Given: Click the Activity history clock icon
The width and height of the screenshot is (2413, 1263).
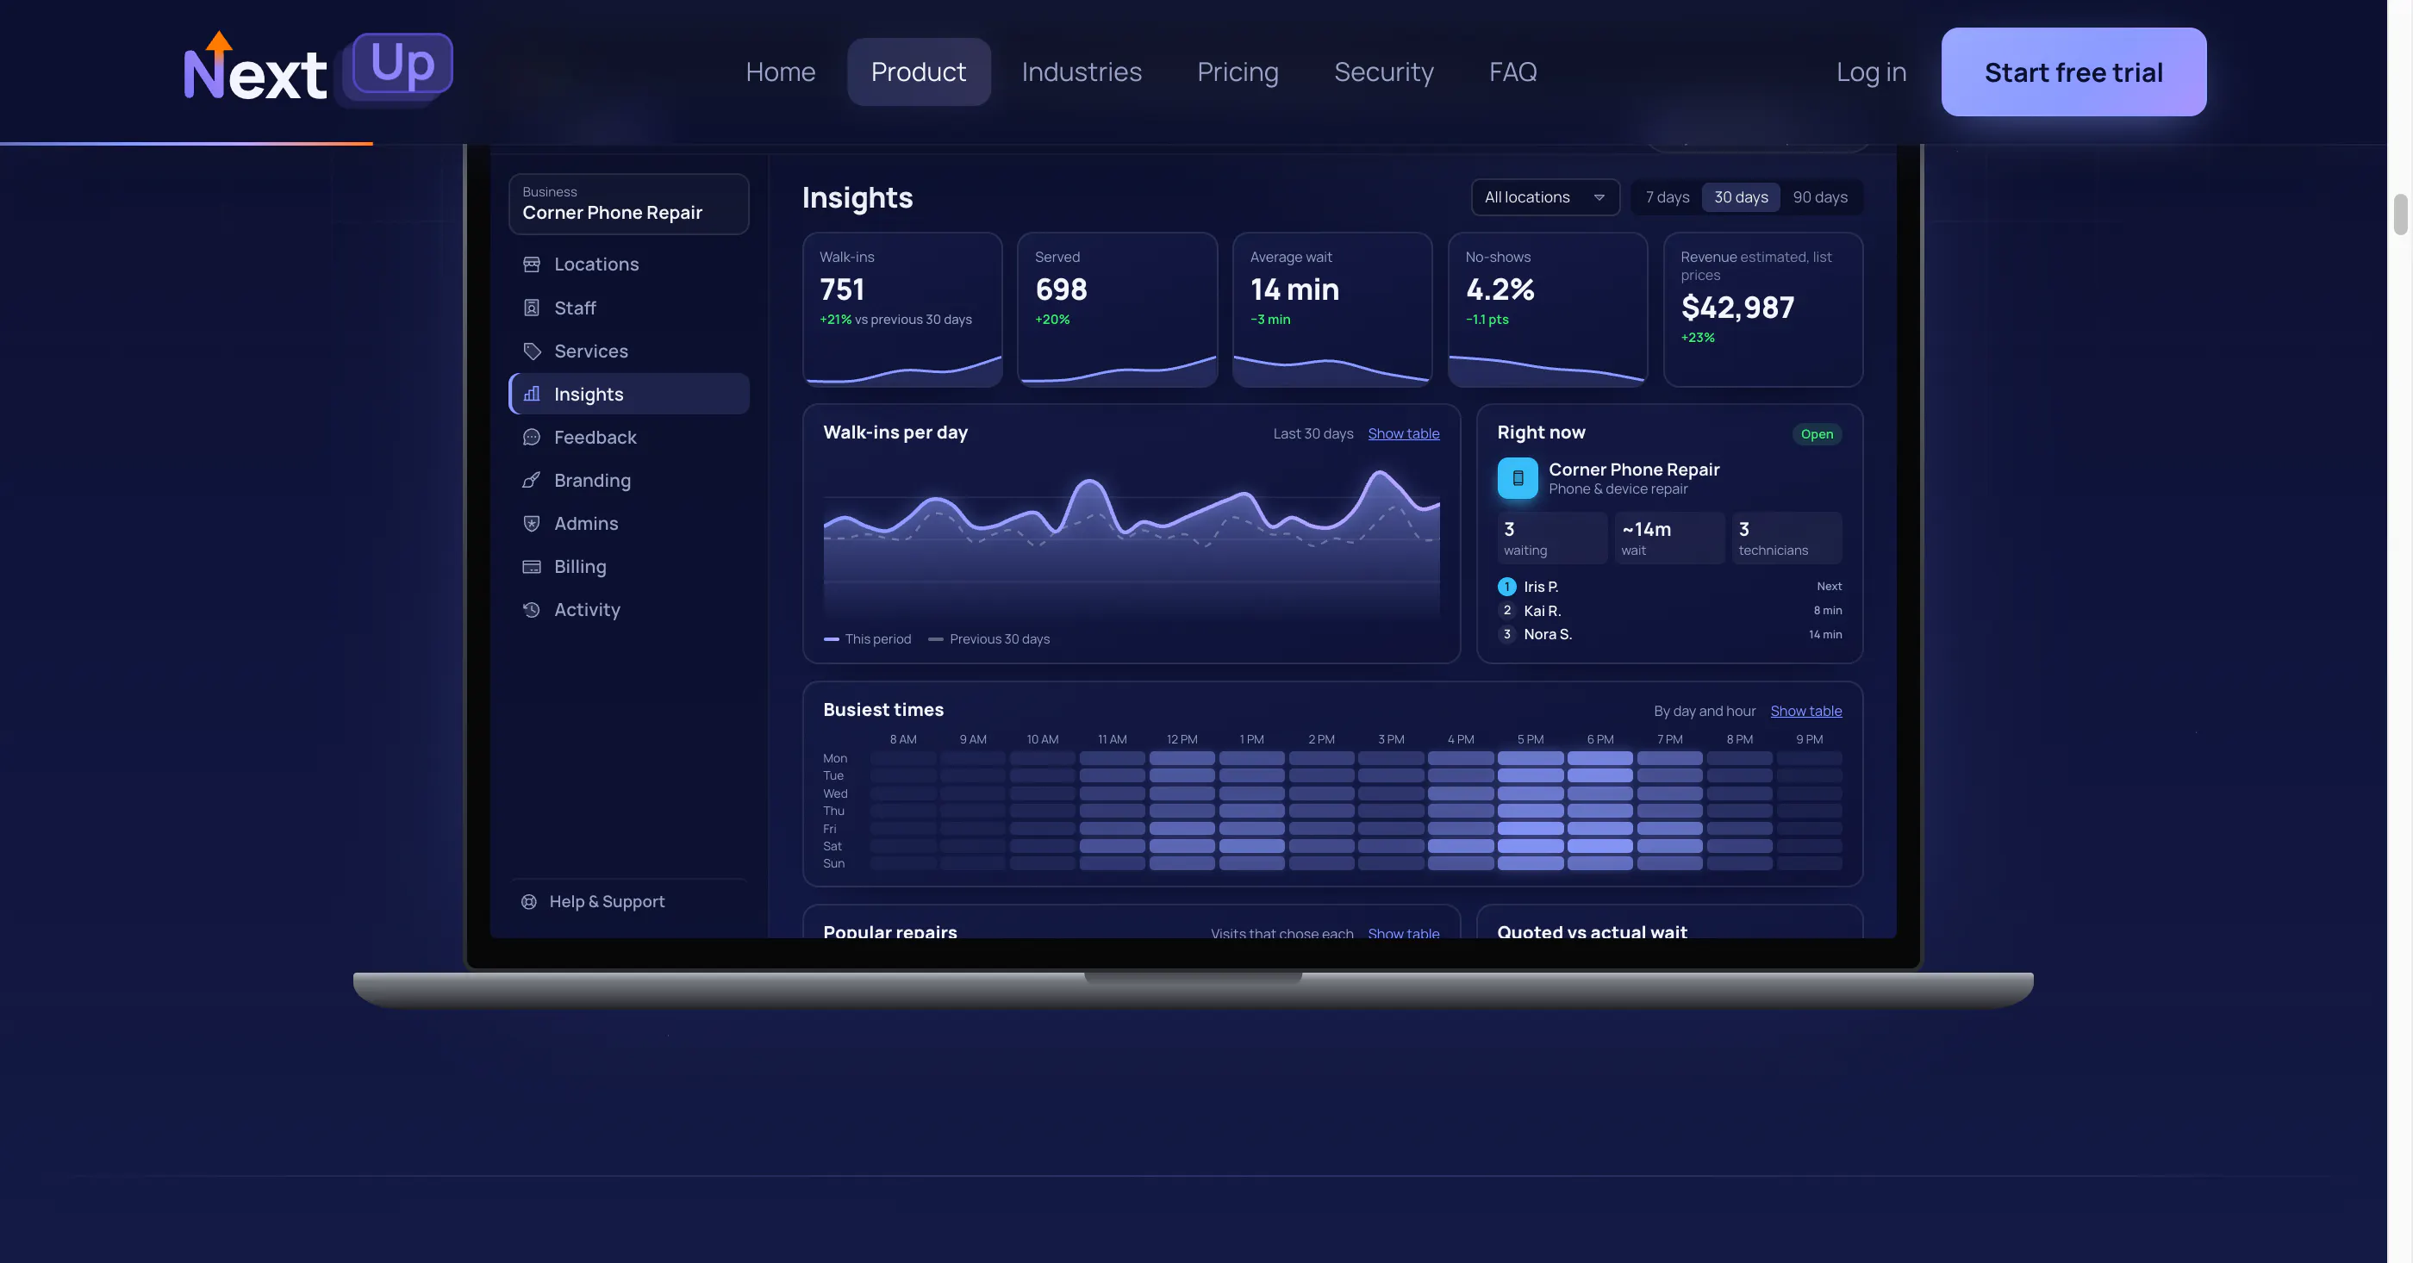Looking at the screenshot, I should click(x=531, y=609).
